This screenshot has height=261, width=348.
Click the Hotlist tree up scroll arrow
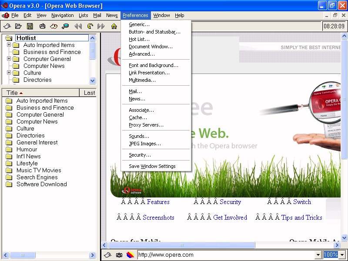click(93, 38)
